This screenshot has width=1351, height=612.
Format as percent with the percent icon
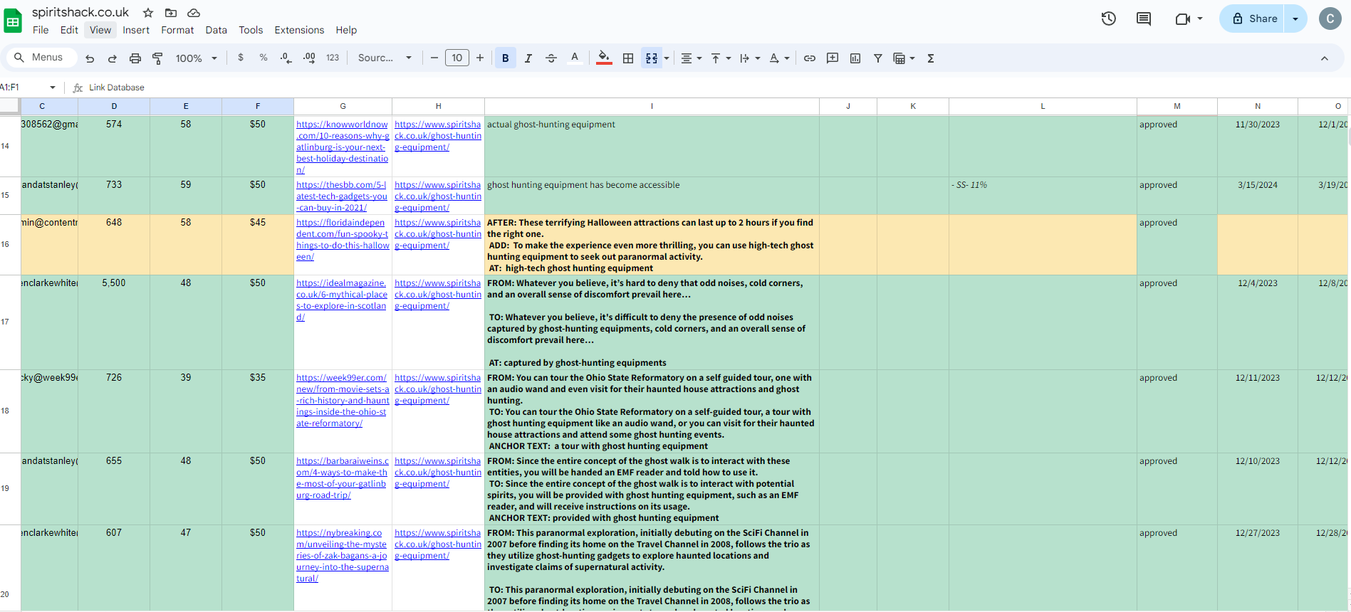264,58
